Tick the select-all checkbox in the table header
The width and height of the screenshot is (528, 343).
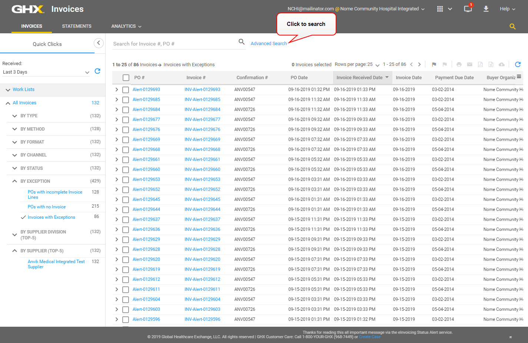point(126,78)
